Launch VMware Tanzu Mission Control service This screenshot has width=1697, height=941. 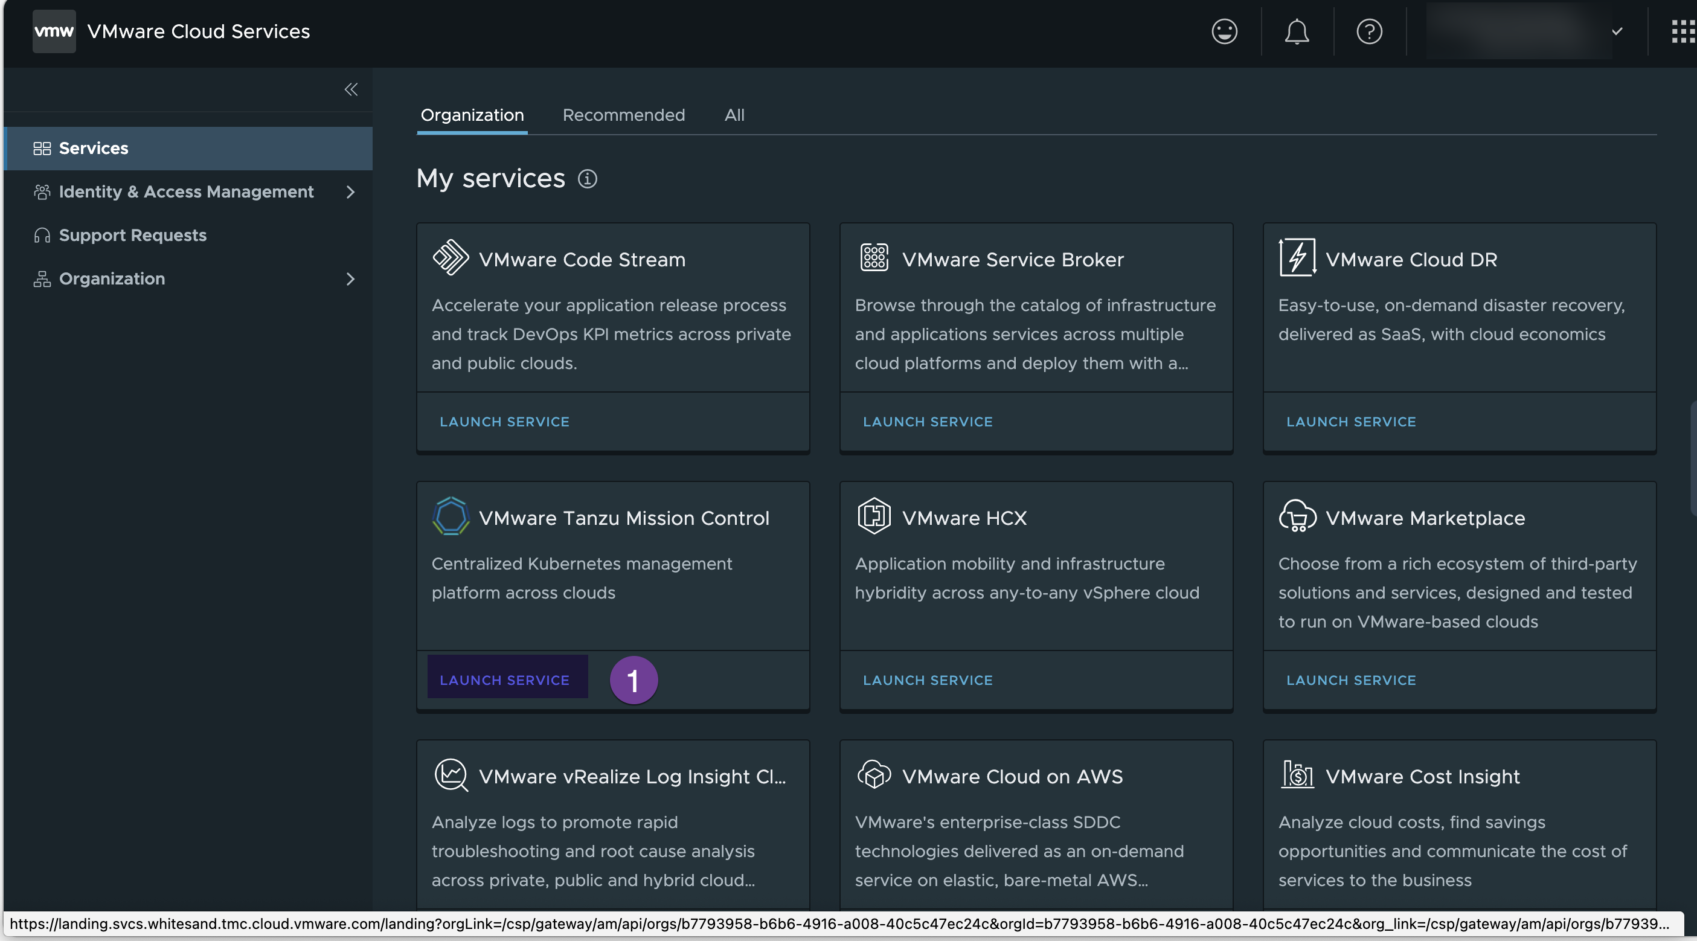pyautogui.click(x=507, y=676)
